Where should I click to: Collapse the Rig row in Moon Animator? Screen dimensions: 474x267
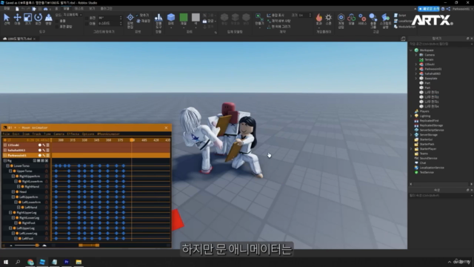pos(5,161)
